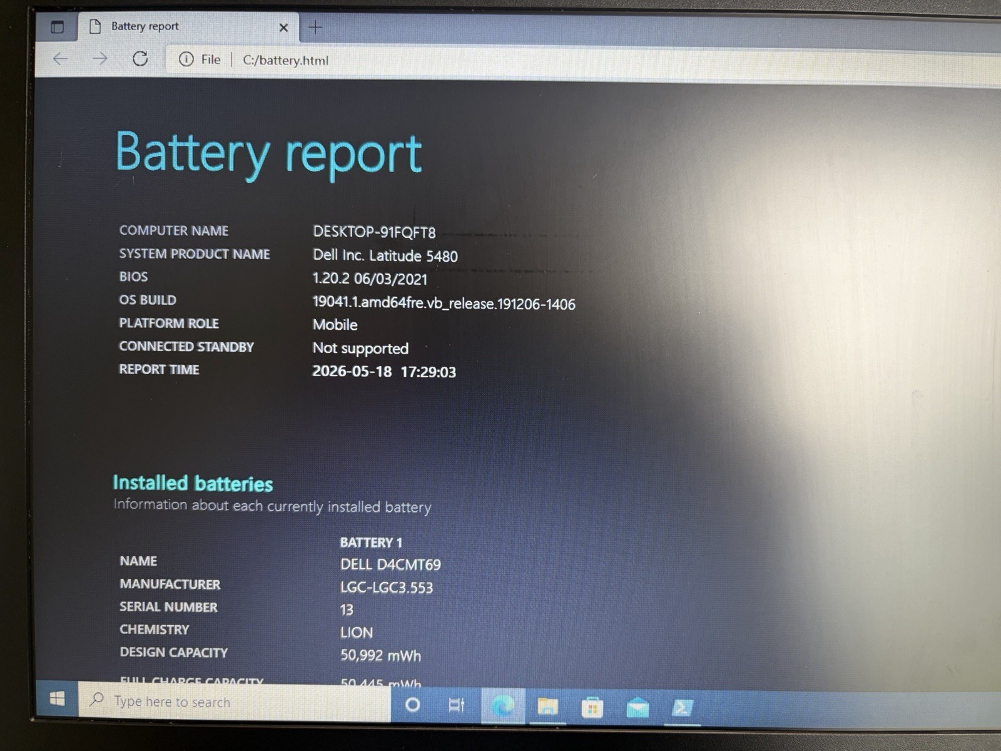The height and width of the screenshot is (751, 1001).
Task: Open Cortana circle icon
Action: (x=412, y=705)
